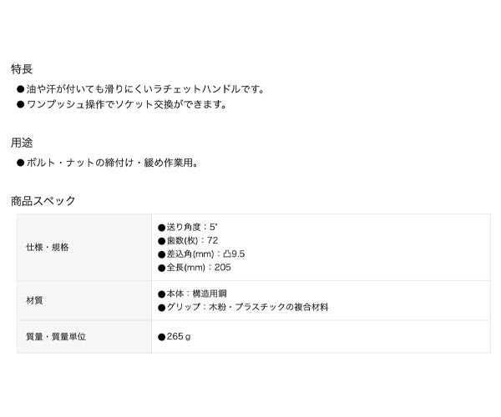501x417 pixels.
Task: Click the 質量・質量単位 row header cell
Action: click(57, 337)
